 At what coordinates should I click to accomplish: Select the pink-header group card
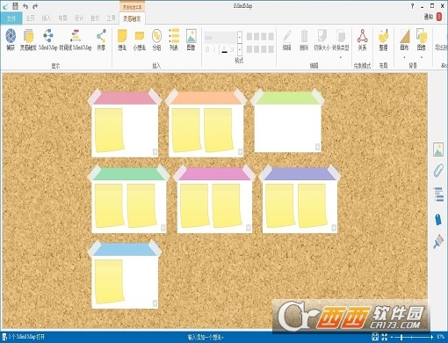[125, 123]
